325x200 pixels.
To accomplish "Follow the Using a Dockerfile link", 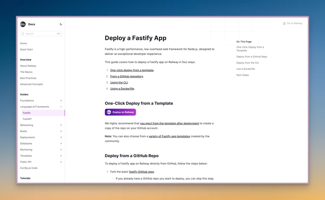I will 122,89.
